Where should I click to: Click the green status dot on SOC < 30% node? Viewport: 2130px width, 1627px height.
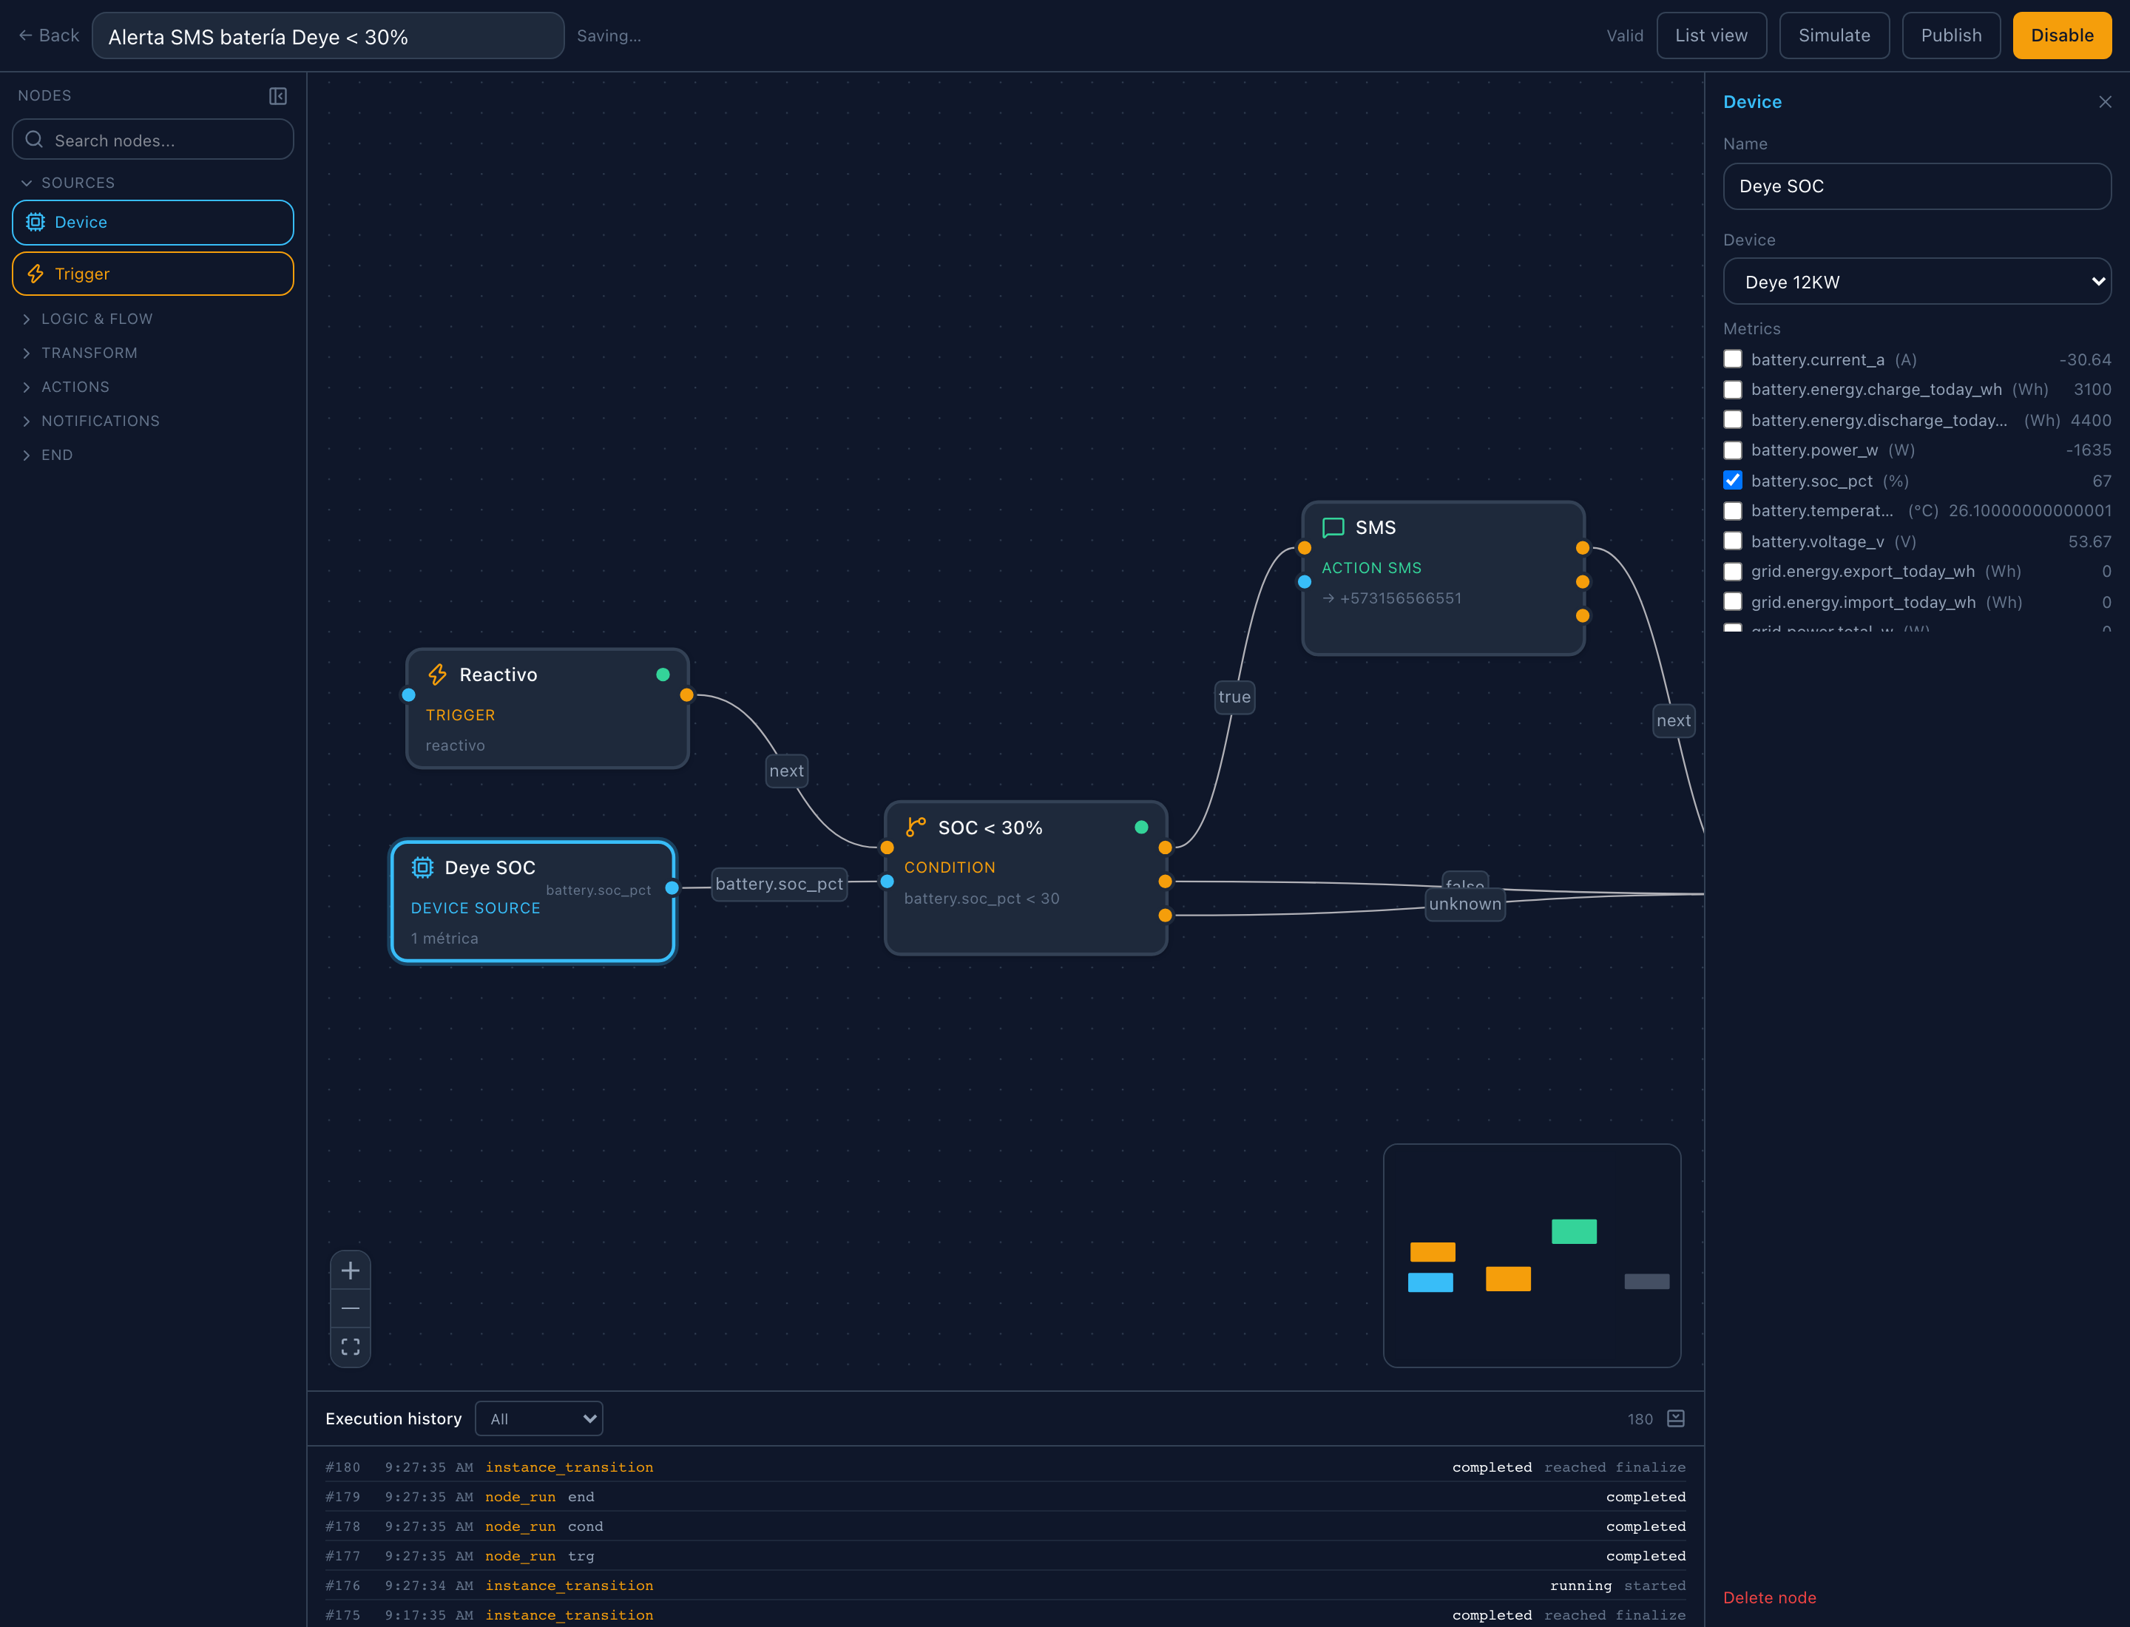[1141, 827]
